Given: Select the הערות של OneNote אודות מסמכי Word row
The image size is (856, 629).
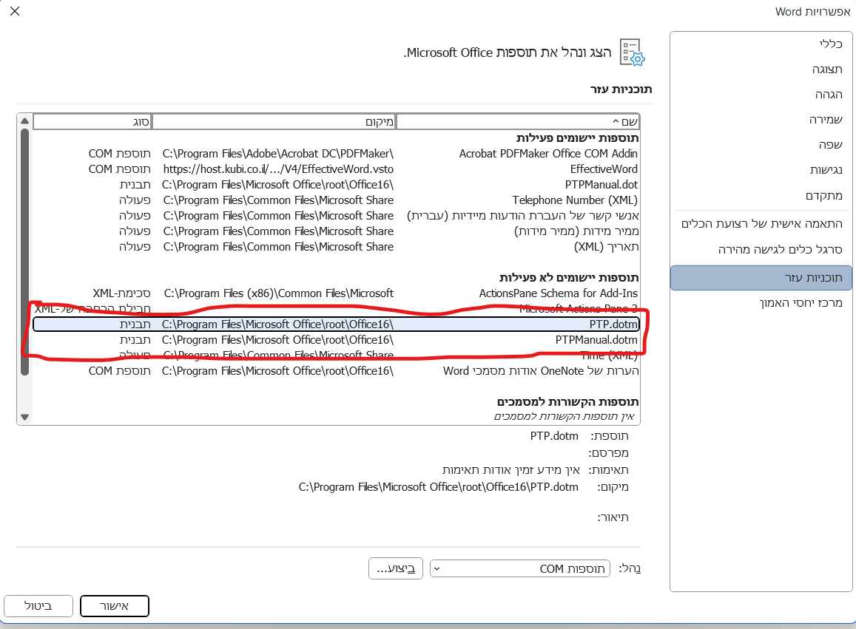Looking at the screenshot, I should (x=336, y=371).
